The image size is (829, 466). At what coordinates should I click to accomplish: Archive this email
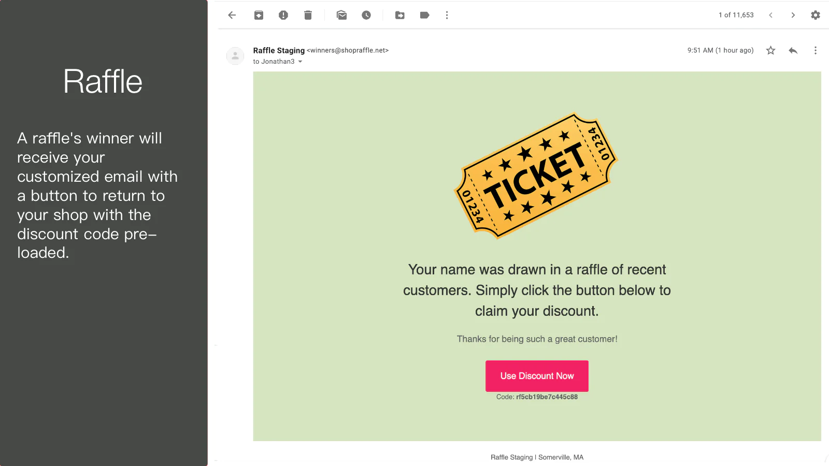(x=259, y=15)
